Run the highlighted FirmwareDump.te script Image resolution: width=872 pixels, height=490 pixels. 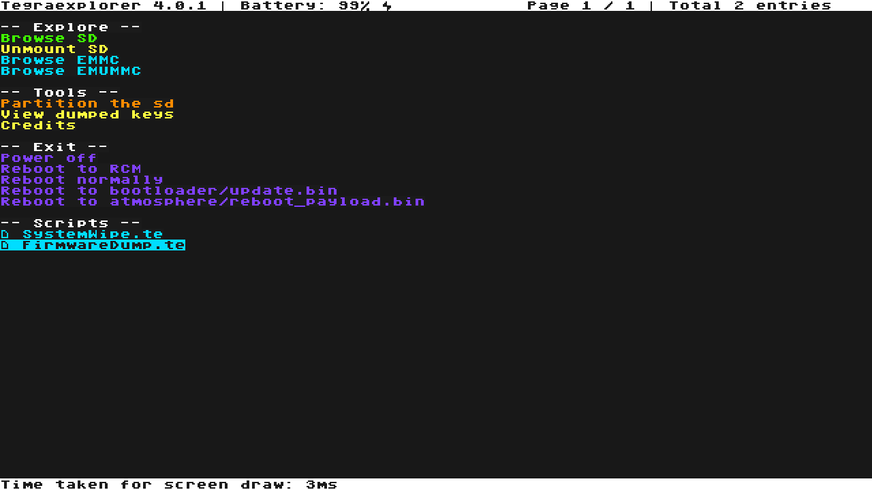pos(93,245)
